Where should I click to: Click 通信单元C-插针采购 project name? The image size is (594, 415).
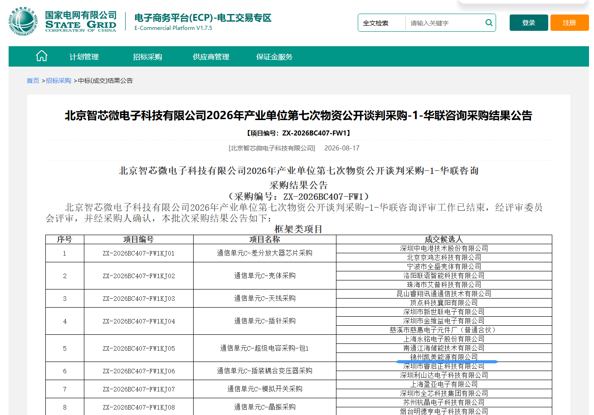coord(265,321)
